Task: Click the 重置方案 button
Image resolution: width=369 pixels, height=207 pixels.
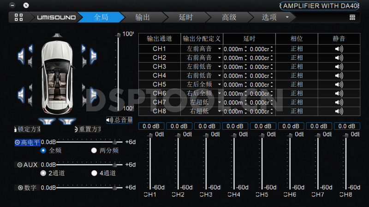Action: (x=88, y=129)
